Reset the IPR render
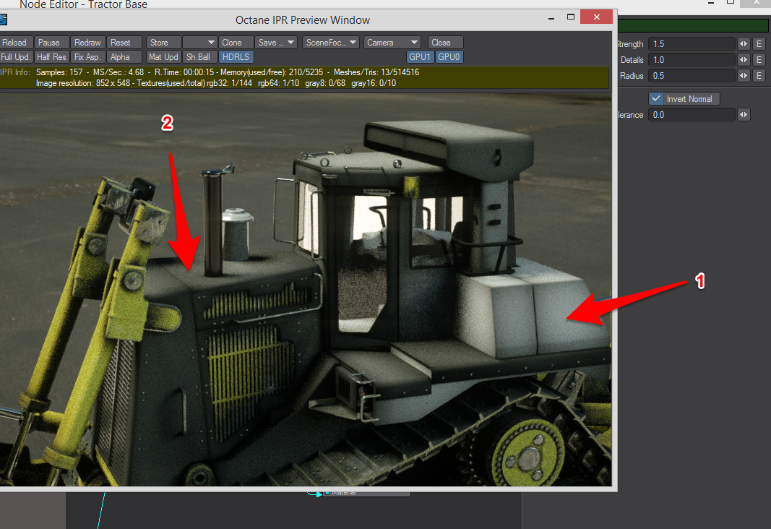Viewport: 771px width, 529px height. pos(124,43)
